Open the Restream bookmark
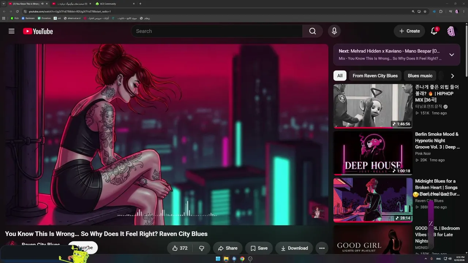Image resolution: width=468 pixels, height=263 pixels. [x=28, y=18]
